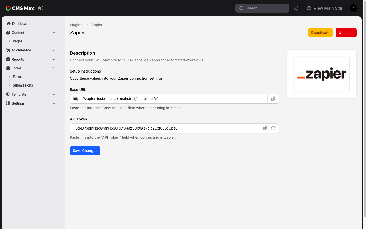This screenshot has height=229, width=367.
Task: Click the Template paint icon
Action: [8, 94]
